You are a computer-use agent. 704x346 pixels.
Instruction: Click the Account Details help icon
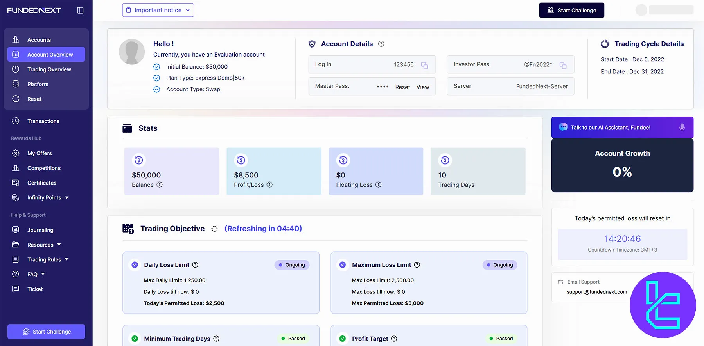pyautogui.click(x=381, y=44)
